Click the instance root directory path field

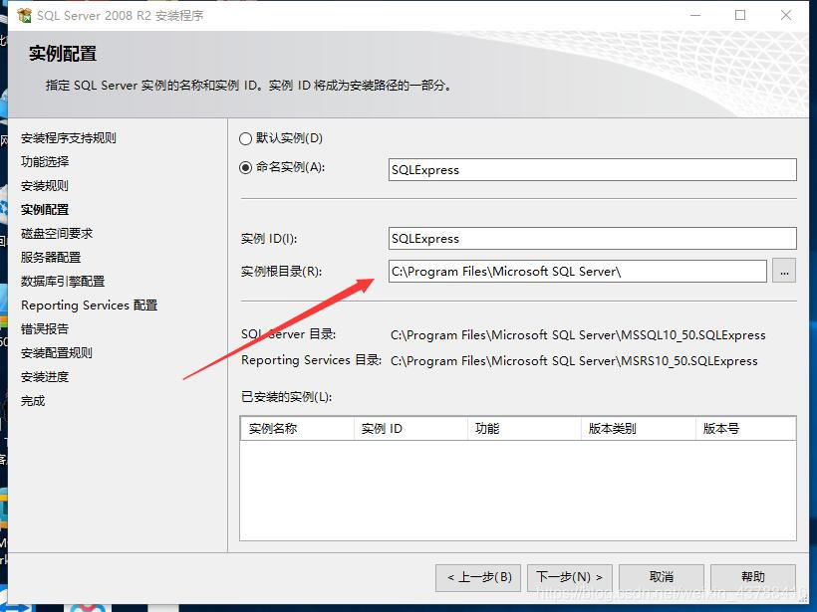click(x=577, y=271)
